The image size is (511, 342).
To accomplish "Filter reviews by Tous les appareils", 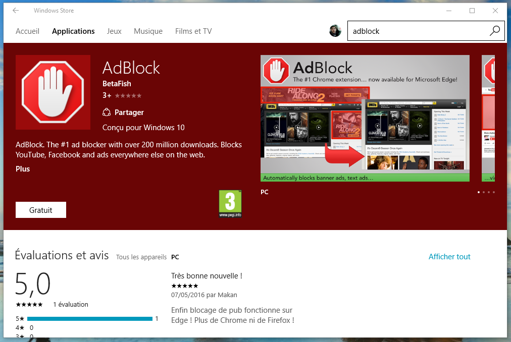I will coord(141,257).
